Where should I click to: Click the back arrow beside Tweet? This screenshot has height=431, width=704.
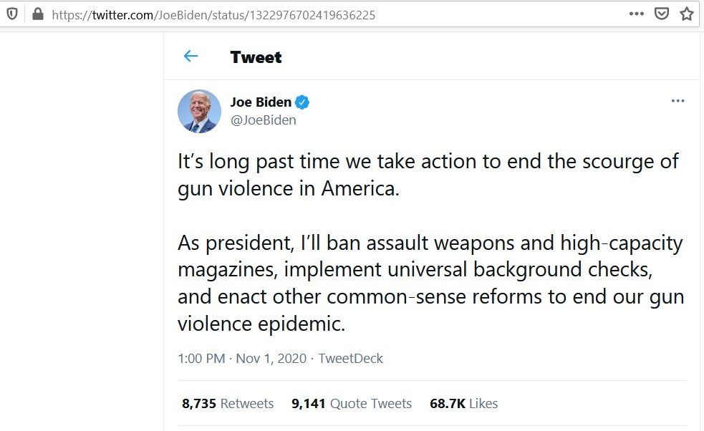[191, 57]
